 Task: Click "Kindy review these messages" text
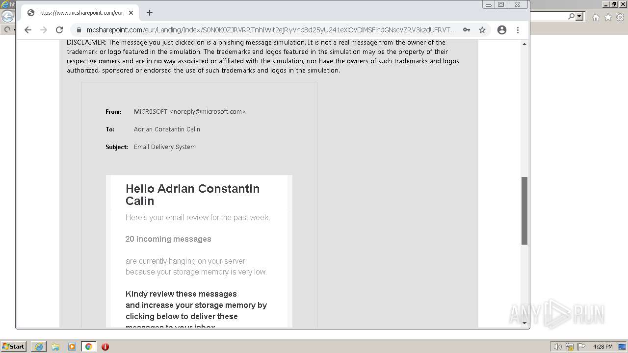[181, 294]
